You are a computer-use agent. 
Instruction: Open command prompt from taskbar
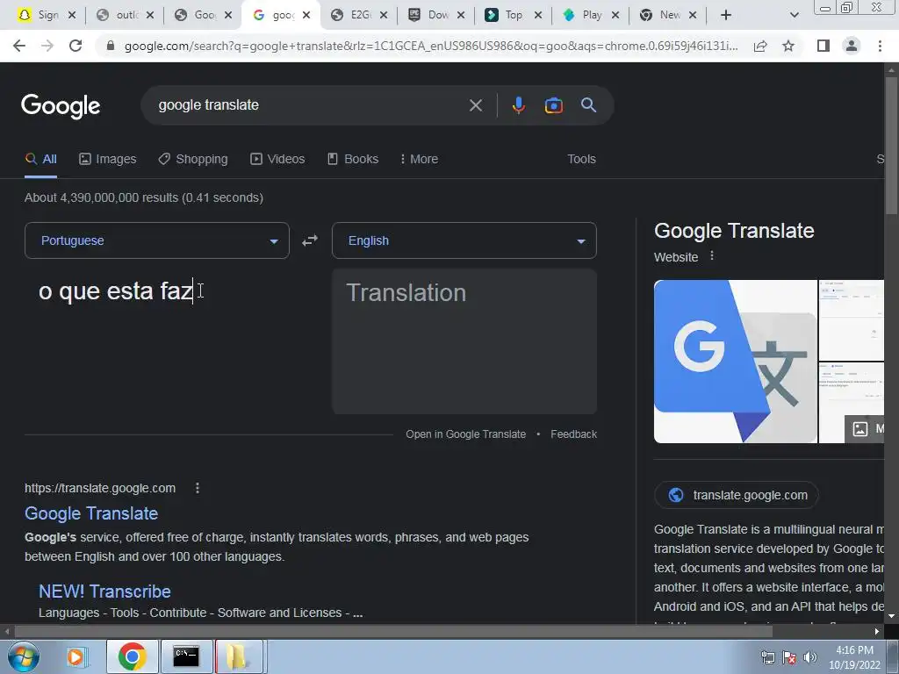click(x=186, y=656)
